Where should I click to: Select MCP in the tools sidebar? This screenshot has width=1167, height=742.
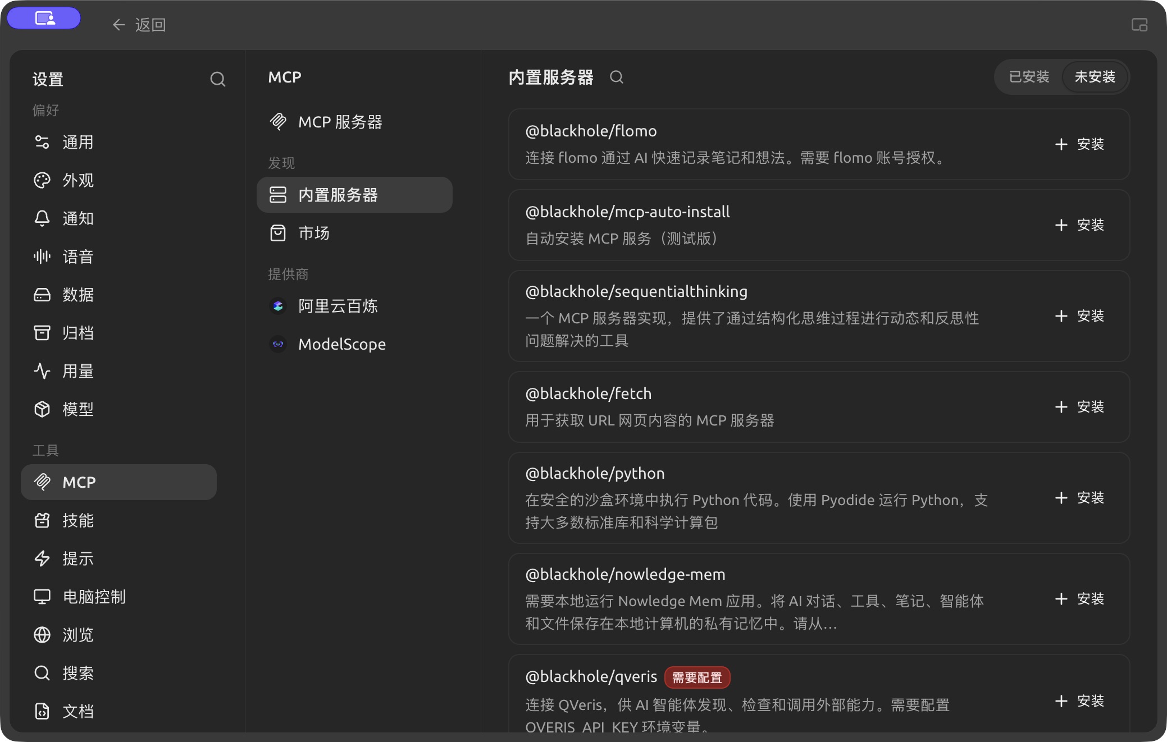point(118,482)
